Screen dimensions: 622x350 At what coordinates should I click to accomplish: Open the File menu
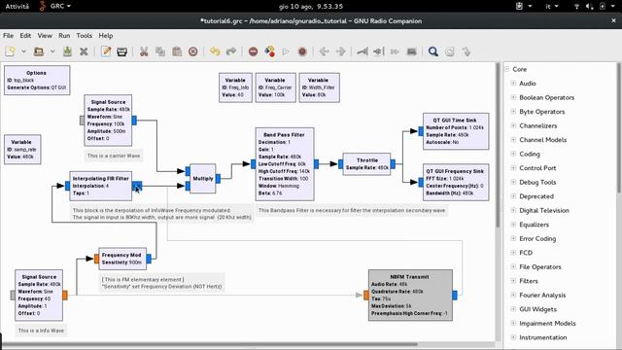click(x=9, y=35)
